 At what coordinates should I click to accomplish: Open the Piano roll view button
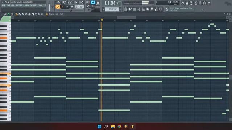click(130, 9)
